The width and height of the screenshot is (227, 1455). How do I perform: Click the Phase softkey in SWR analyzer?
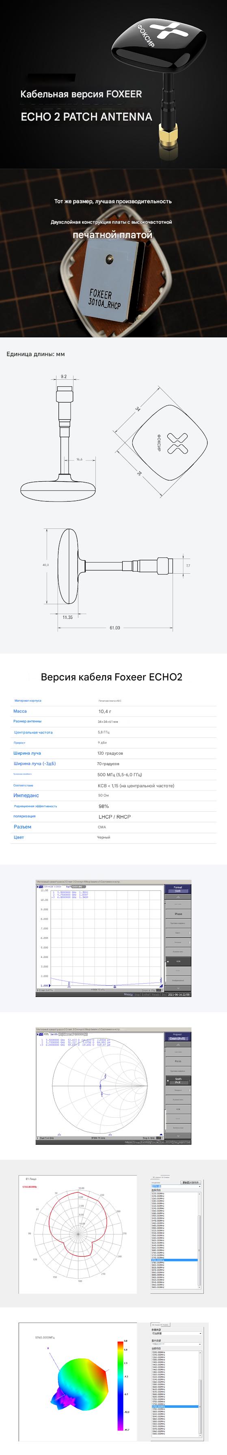[x=178, y=914]
